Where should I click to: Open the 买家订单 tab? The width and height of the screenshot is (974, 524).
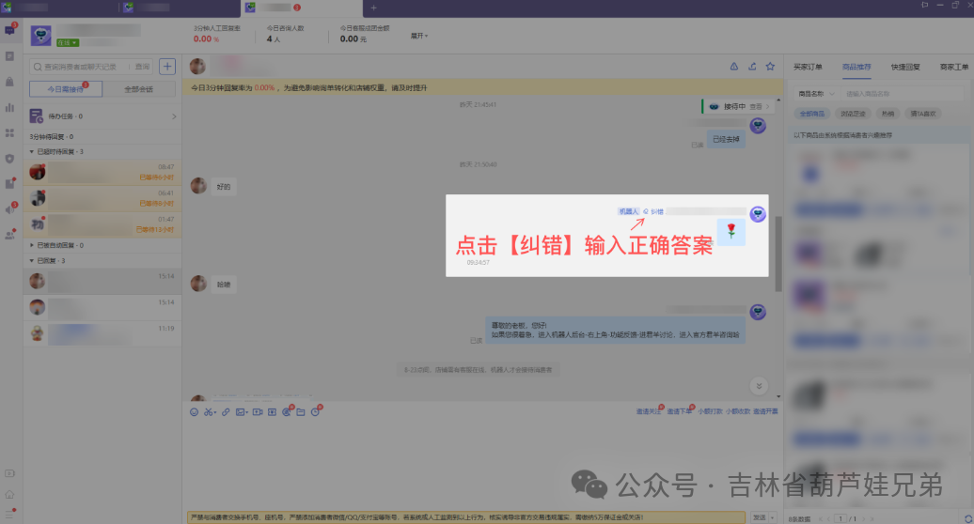click(808, 67)
